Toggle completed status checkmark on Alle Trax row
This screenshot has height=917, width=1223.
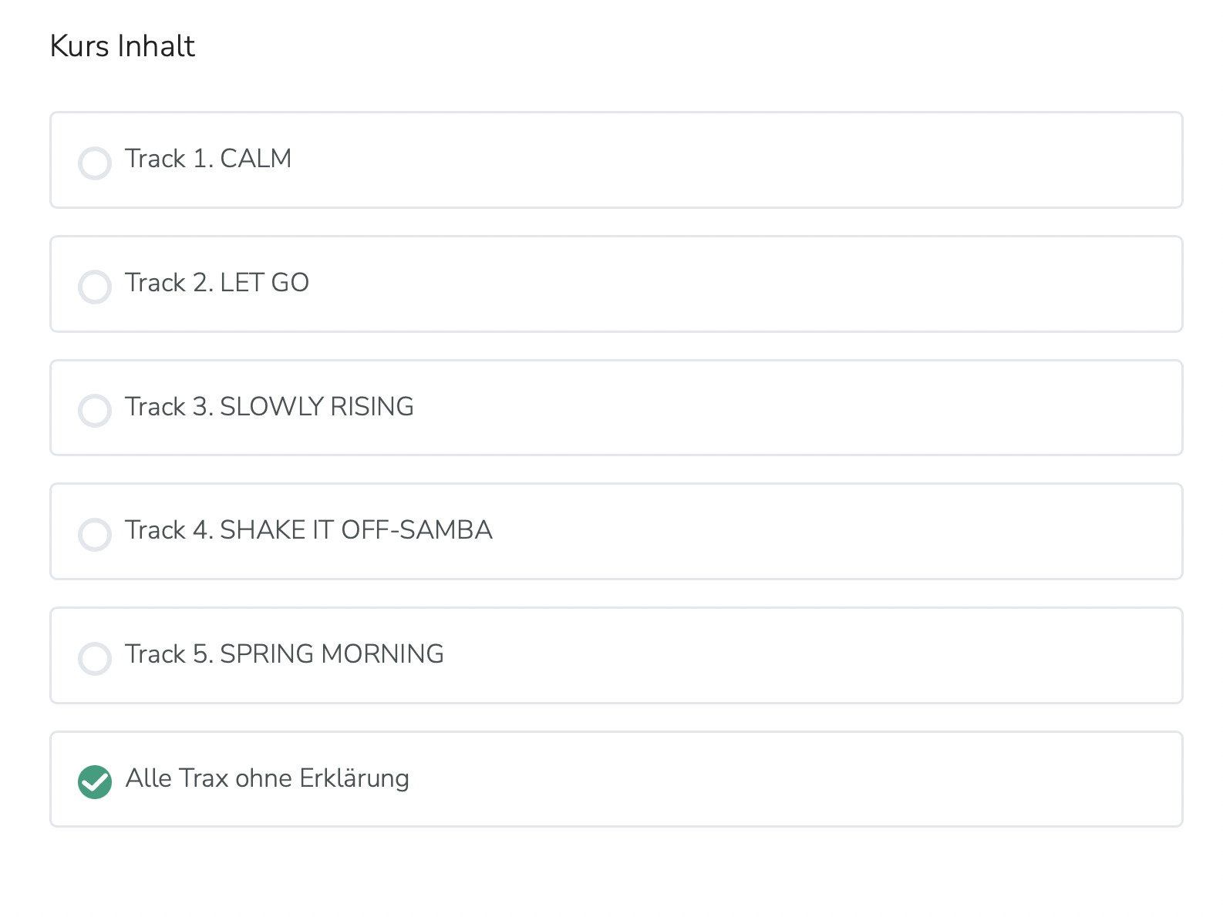(x=95, y=782)
